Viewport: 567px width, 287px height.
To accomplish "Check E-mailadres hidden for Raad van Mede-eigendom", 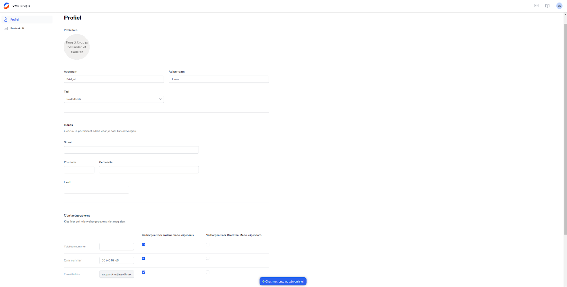I will pyautogui.click(x=208, y=272).
